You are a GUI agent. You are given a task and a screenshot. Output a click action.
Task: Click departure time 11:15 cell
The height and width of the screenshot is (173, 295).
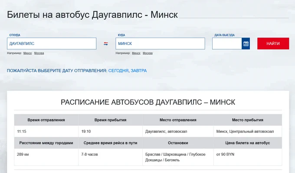[x=46, y=131]
